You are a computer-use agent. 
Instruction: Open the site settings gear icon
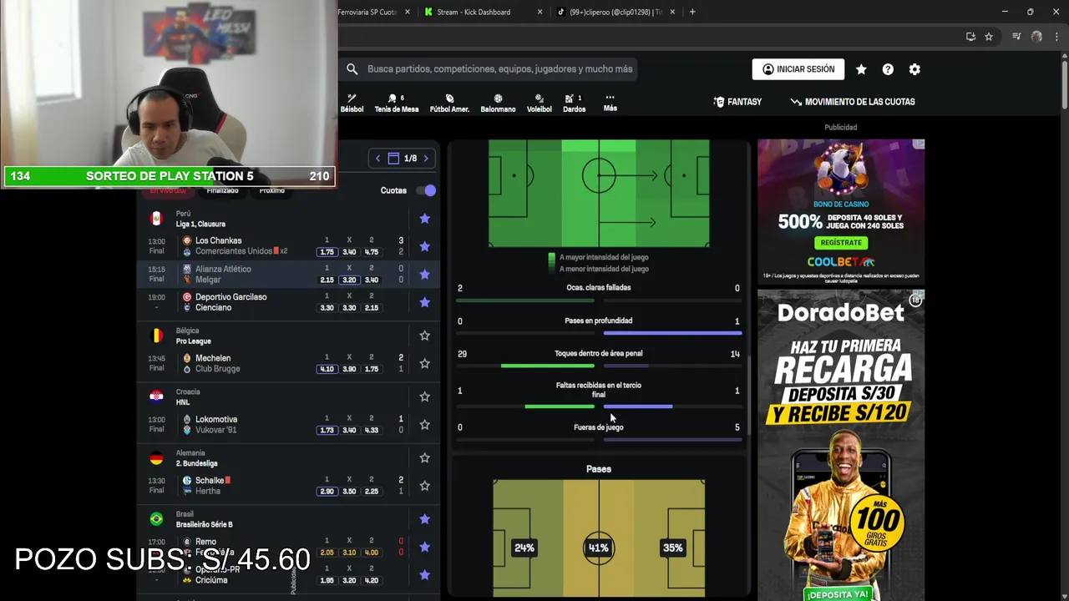coord(914,69)
